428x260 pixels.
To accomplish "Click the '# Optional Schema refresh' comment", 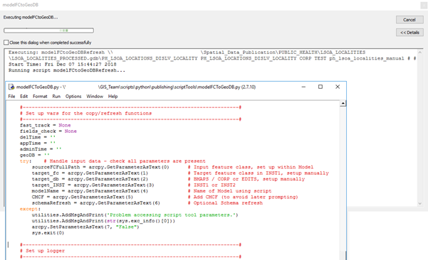I will click(x=225, y=203).
